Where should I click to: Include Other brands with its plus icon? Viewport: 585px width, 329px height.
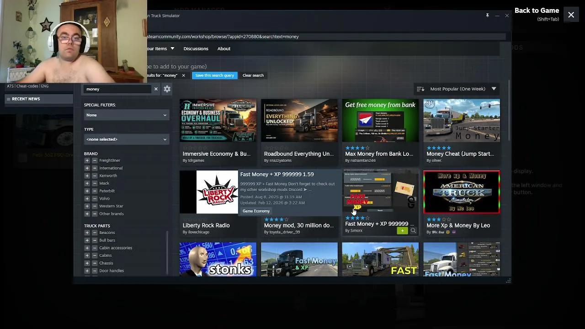(x=87, y=214)
